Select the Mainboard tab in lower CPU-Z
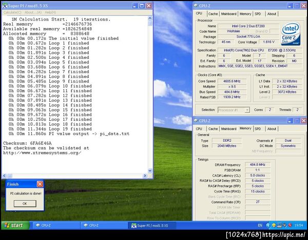This screenshot has width=308, height=240. tap(228, 128)
